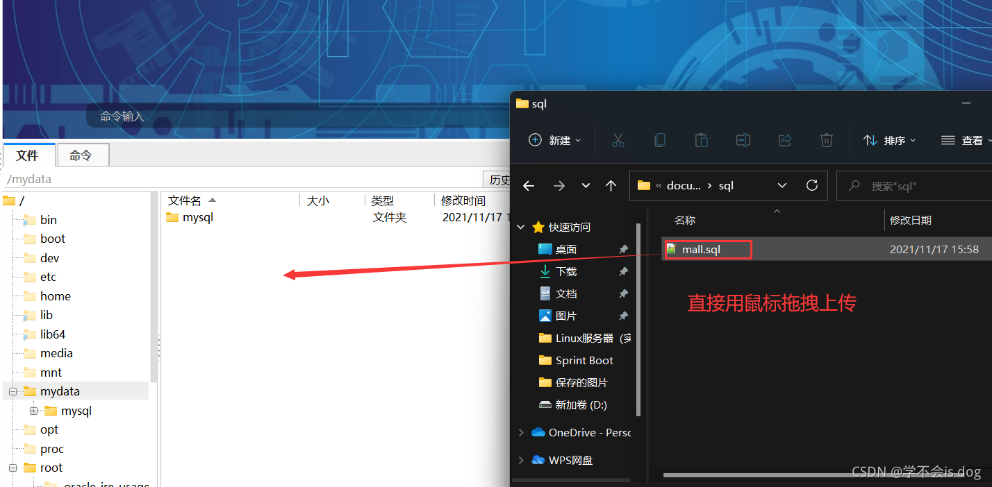Image resolution: width=992 pixels, height=487 pixels.
Task: Collapse the mydata folder in the tree
Action: [13, 391]
